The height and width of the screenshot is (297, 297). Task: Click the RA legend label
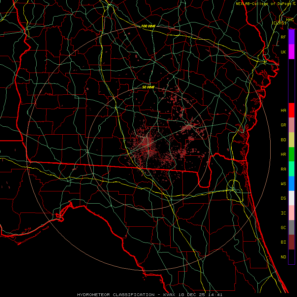tap(283, 169)
